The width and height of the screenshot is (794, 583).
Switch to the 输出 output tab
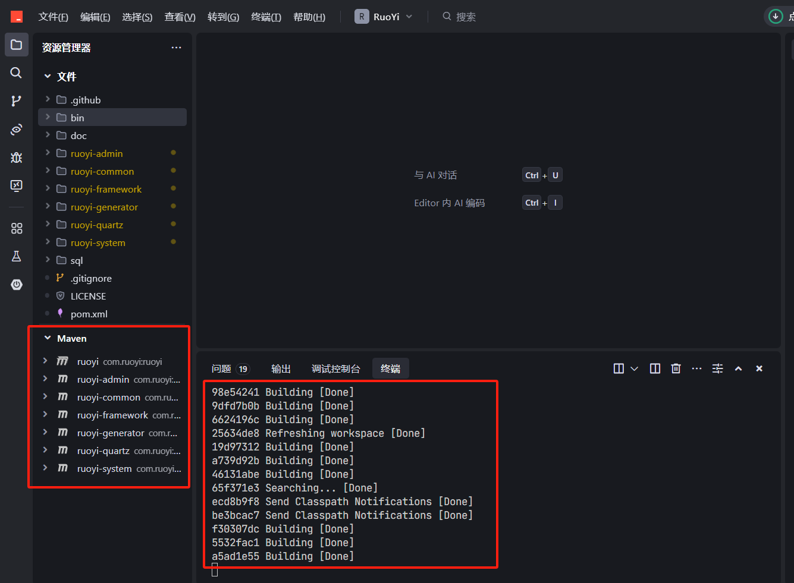pyautogui.click(x=281, y=368)
